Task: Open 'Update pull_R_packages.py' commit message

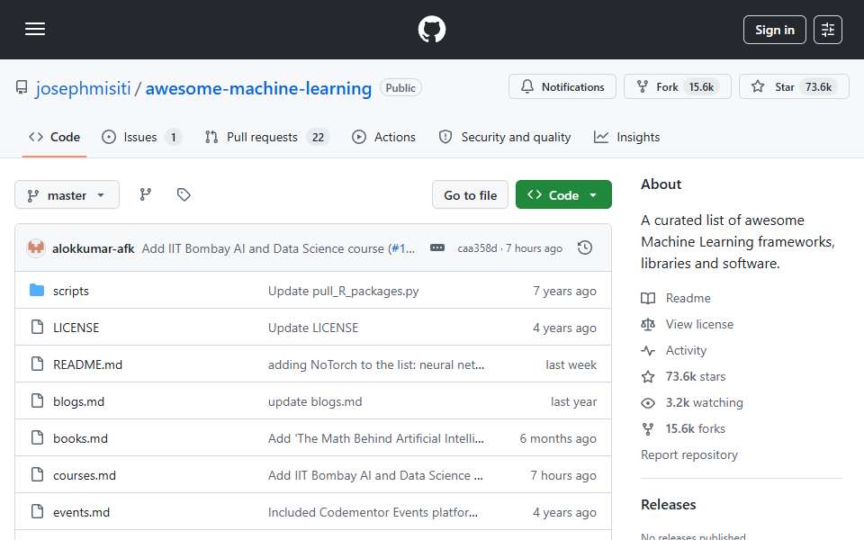Action: [343, 291]
